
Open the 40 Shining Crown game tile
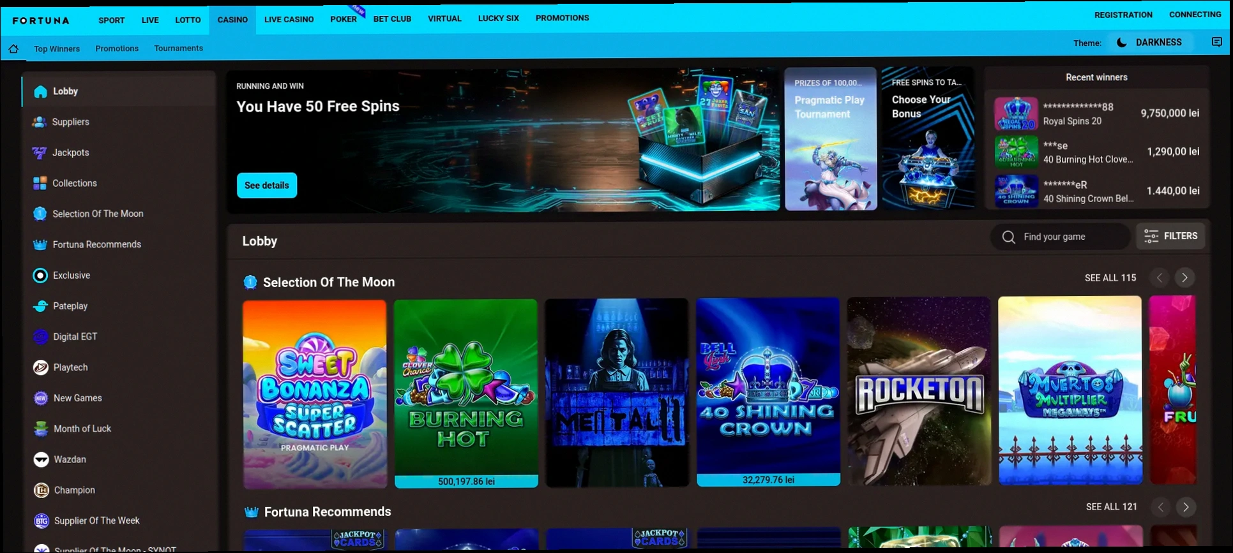click(768, 392)
